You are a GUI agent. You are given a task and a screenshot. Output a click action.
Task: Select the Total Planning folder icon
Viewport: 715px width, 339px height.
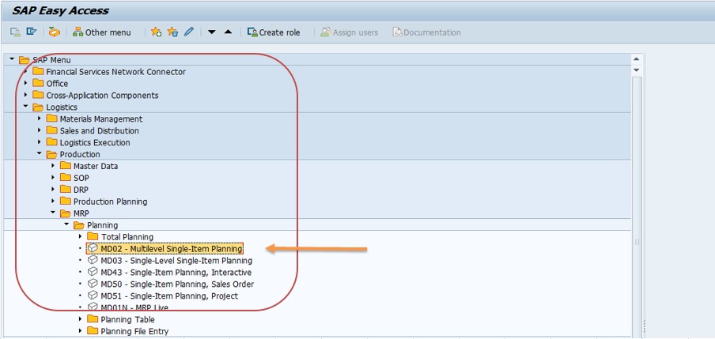[93, 236]
